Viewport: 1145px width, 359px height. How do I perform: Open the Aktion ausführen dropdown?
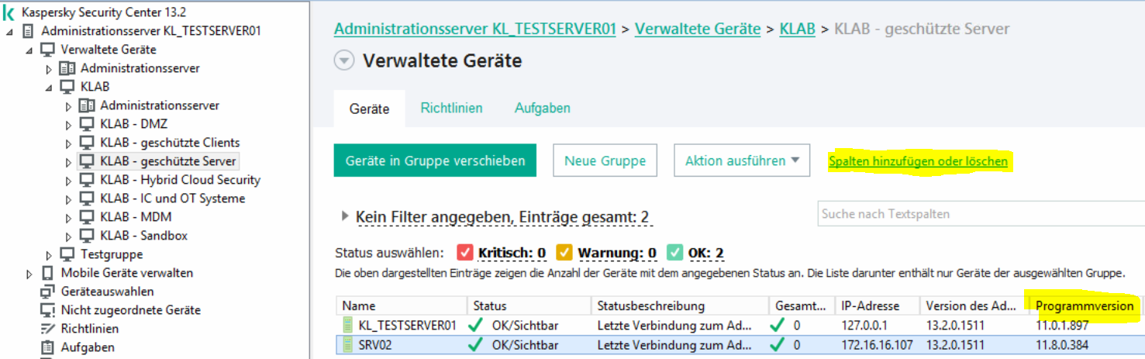tap(742, 161)
